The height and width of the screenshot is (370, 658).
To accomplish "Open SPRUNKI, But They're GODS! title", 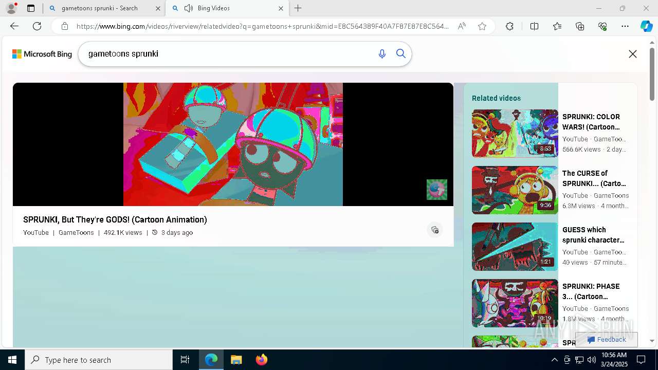I will tap(115, 219).
